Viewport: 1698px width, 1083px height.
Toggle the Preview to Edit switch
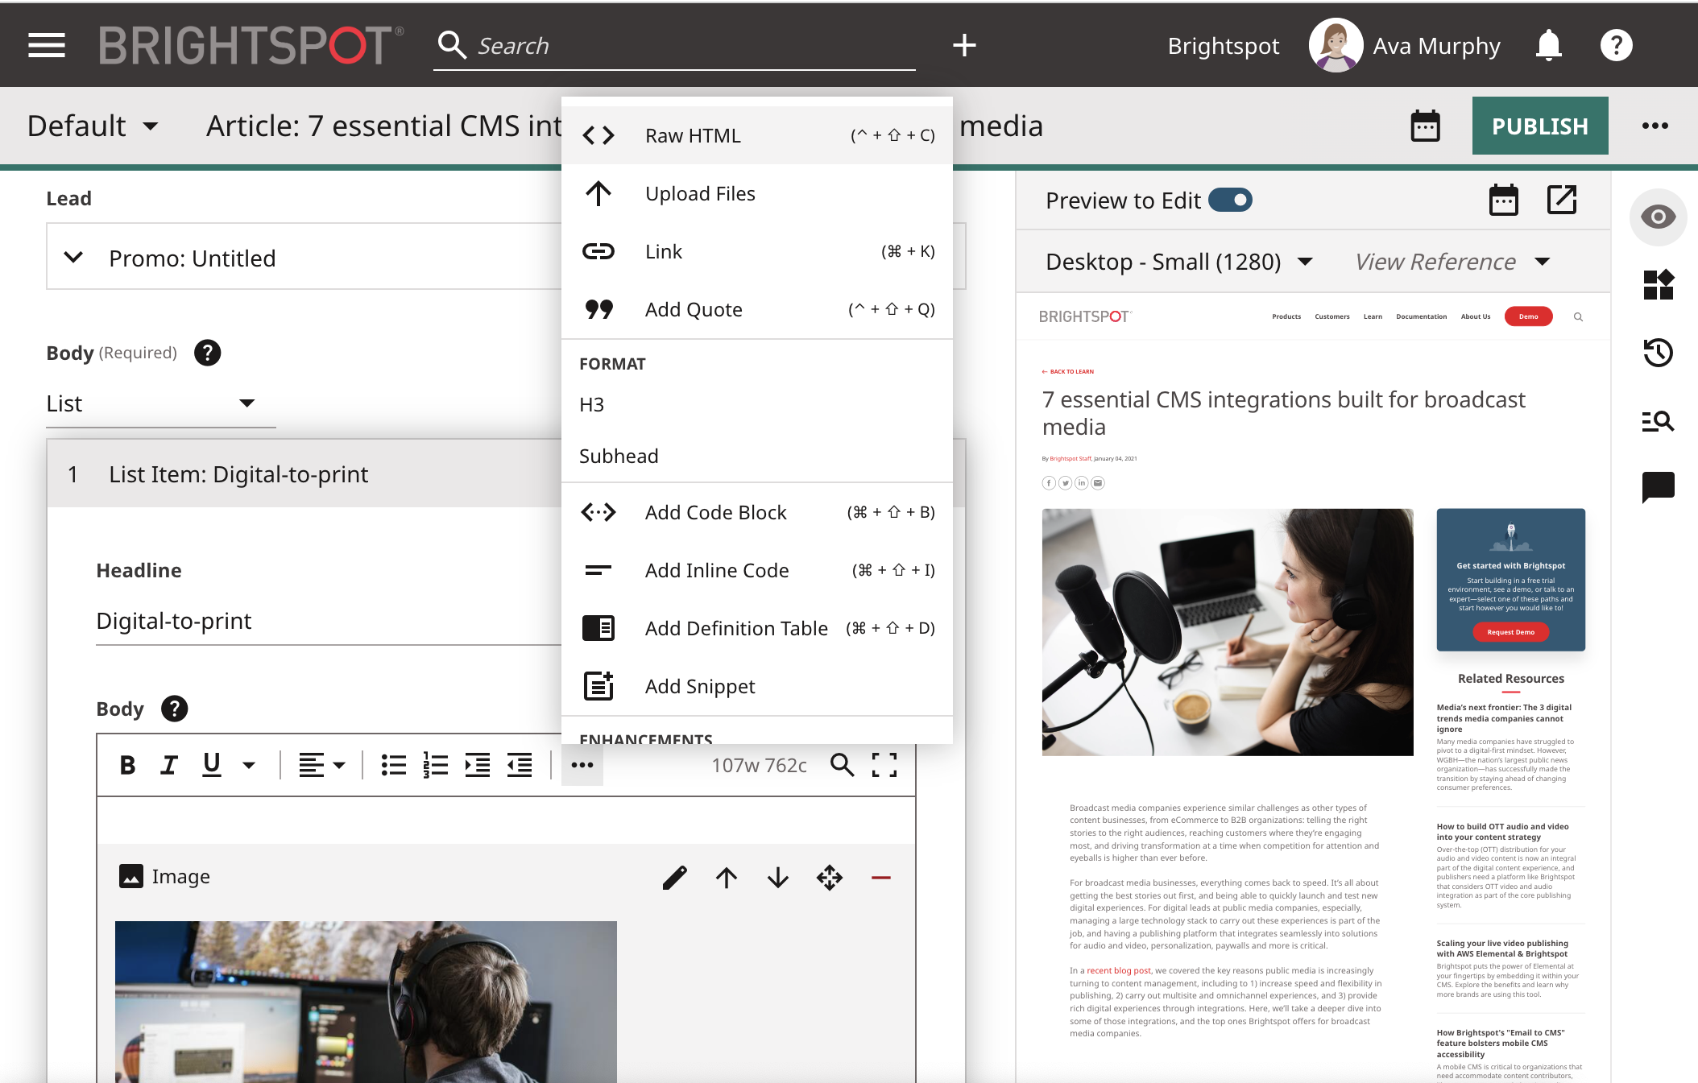coord(1230,200)
